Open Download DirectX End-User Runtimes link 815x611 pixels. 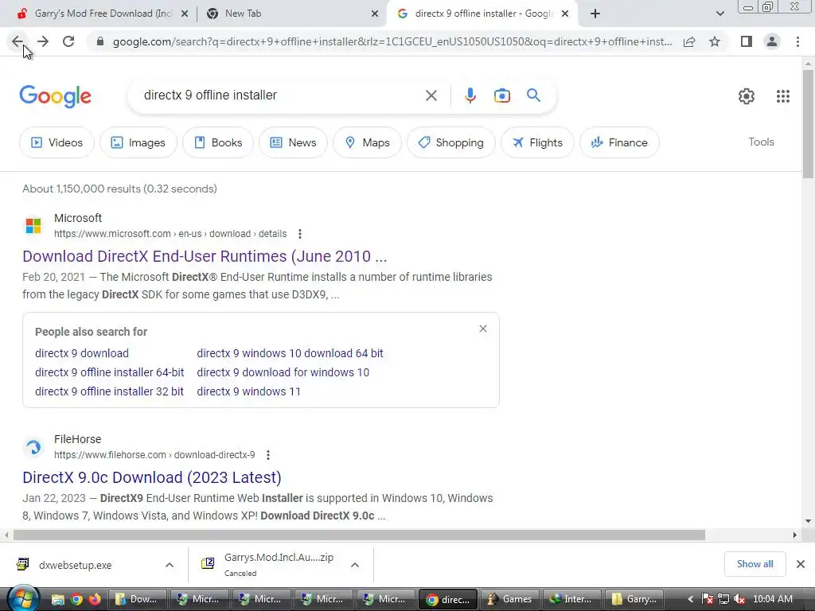pos(205,256)
